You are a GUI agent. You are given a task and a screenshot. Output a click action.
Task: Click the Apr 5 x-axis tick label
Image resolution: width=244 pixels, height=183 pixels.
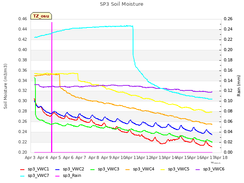[56, 157]
